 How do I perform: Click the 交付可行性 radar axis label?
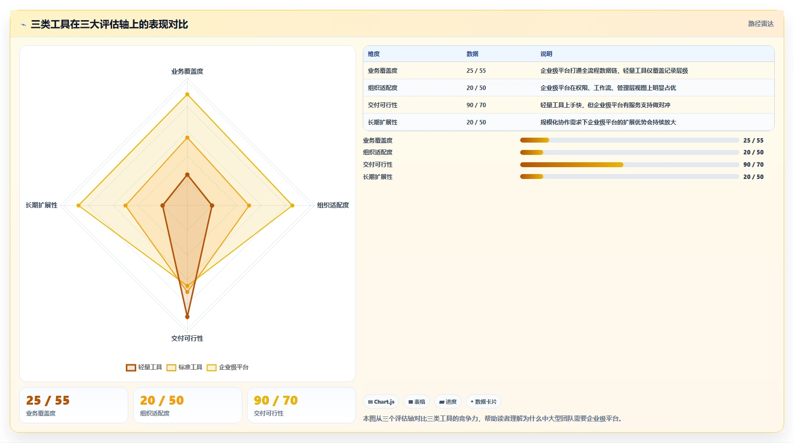point(187,338)
